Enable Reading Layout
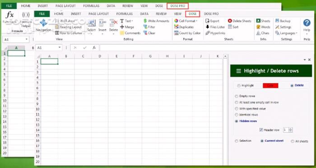Image resolution: width=316 pixels, height=168 pixels. point(69,27)
